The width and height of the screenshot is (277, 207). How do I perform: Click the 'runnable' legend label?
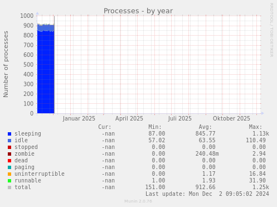point(28,180)
